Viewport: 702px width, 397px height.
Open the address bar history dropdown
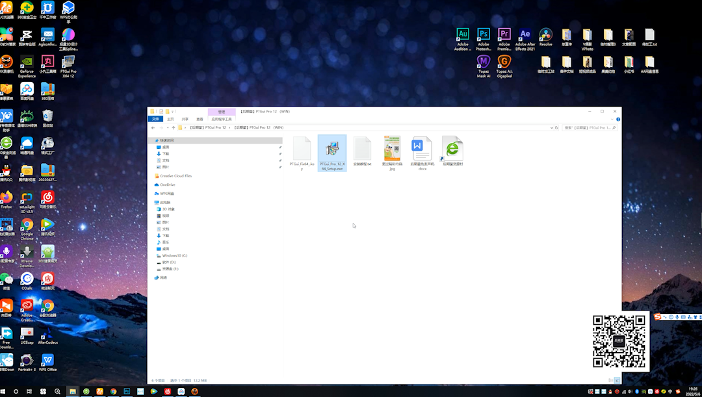tap(551, 128)
